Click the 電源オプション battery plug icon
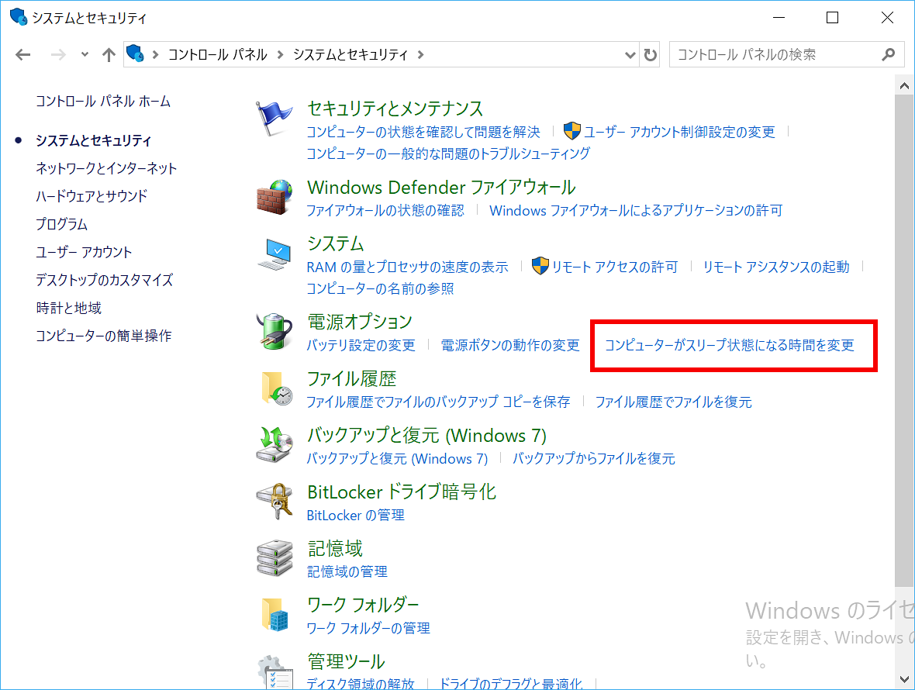Screen dimensions: 915x690 click(274, 331)
